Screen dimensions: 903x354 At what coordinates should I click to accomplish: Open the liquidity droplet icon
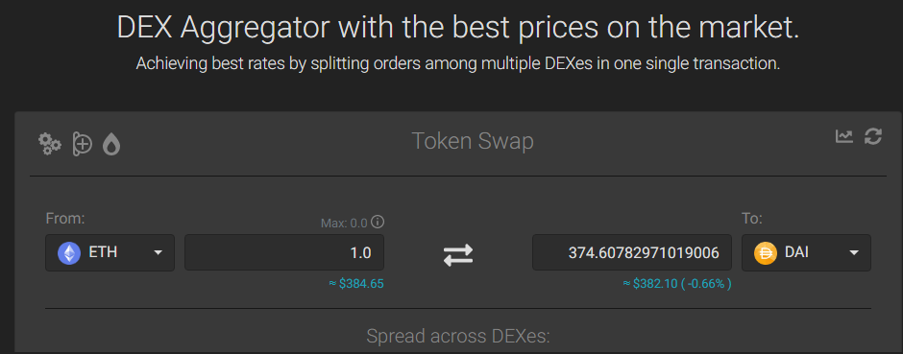111,144
